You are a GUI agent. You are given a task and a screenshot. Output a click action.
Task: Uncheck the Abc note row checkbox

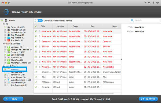[36, 77]
